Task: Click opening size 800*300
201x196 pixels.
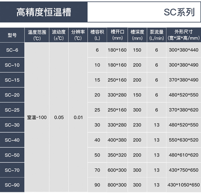Action: 117,185
